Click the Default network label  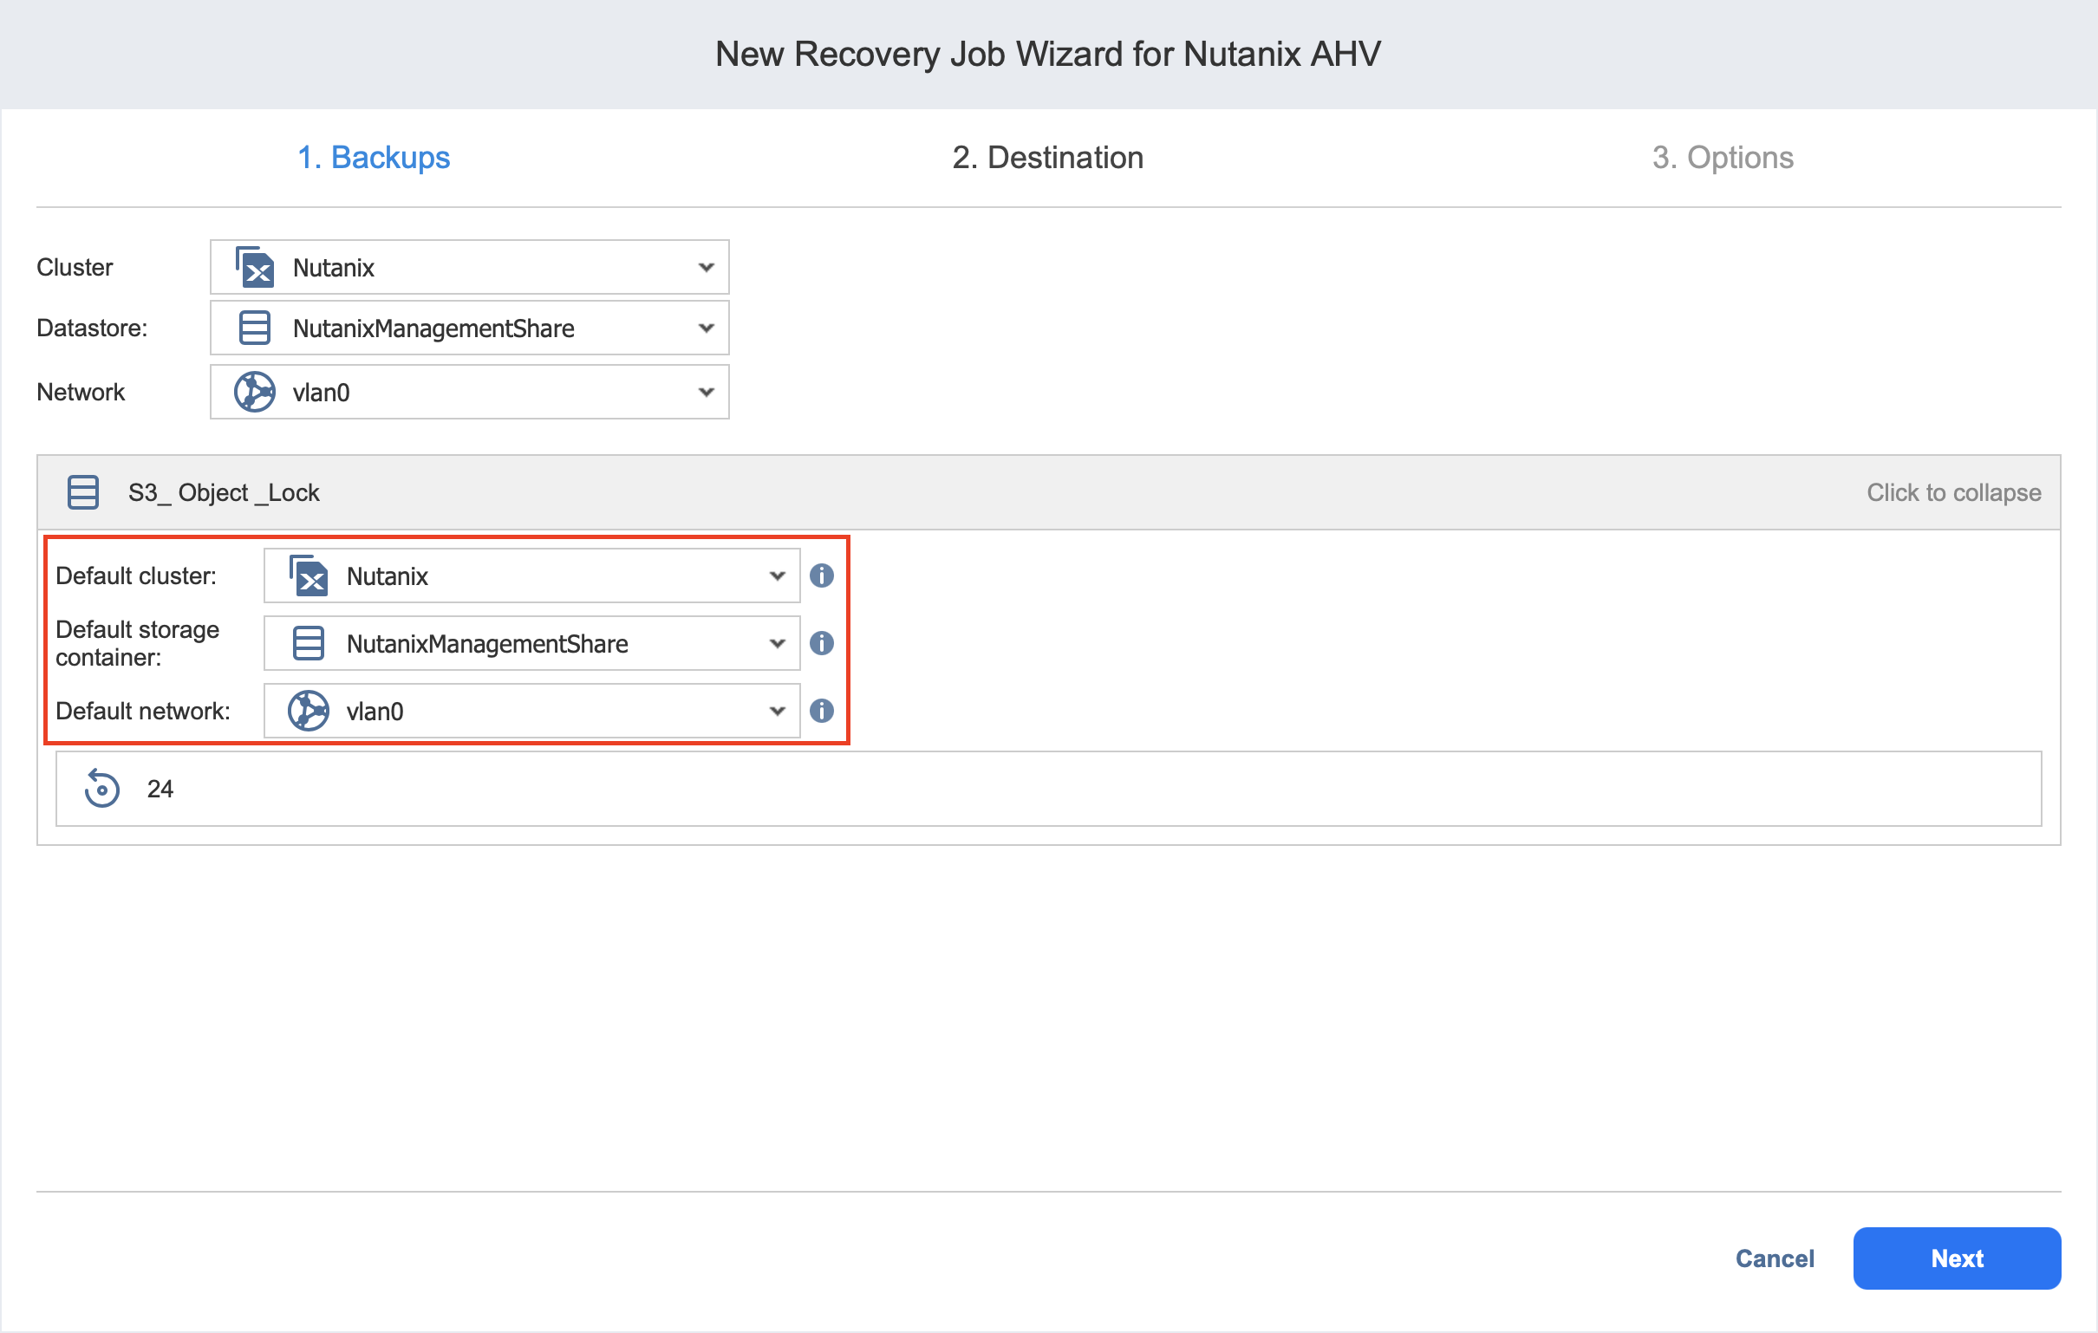pos(143,711)
